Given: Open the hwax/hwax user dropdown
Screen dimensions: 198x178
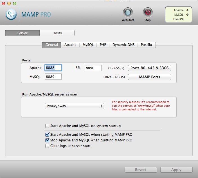Looking at the screenshot, I should pyautogui.click(x=74, y=106).
